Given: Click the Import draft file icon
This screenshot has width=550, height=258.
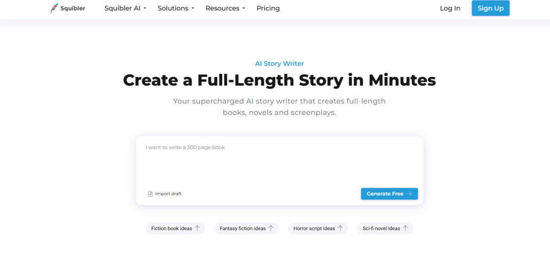Looking at the screenshot, I should [x=150, y=194].
